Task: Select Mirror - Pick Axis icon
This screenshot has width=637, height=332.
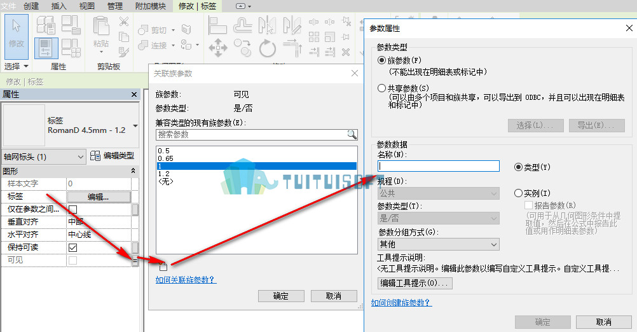Action: pos(267,25)
